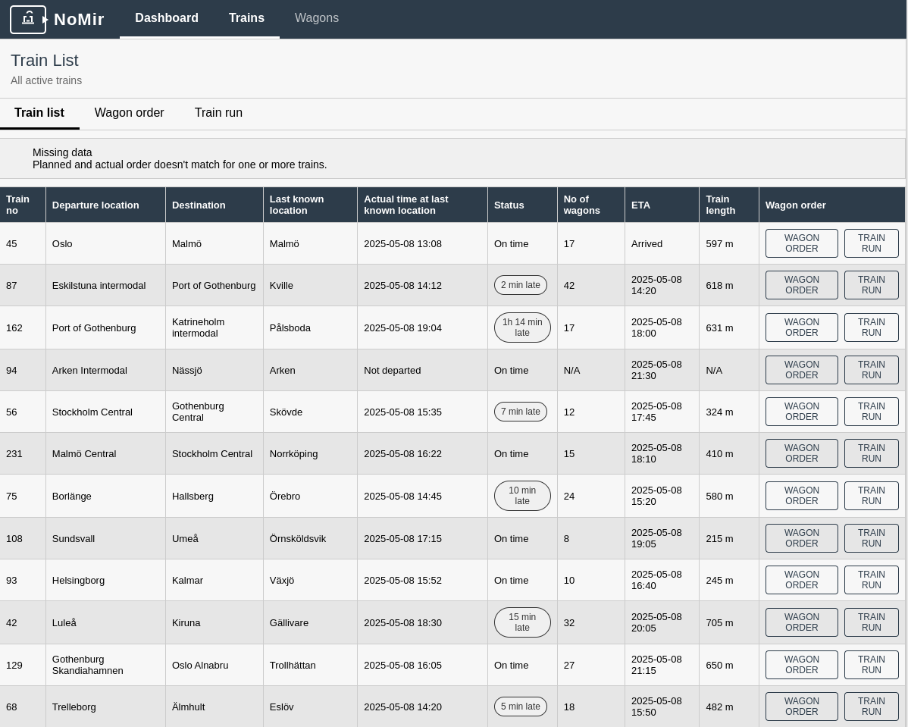Go to the Wagons navigation tab
908x727 pixels.
317,18
